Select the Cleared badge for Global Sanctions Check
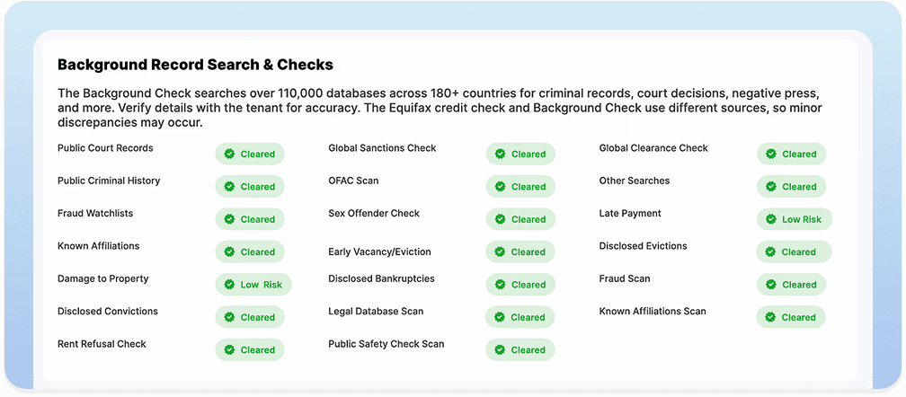906x397 pixels. tap(520, 154)
